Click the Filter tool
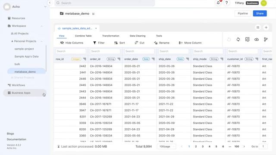276x155 pixels. 99,43
